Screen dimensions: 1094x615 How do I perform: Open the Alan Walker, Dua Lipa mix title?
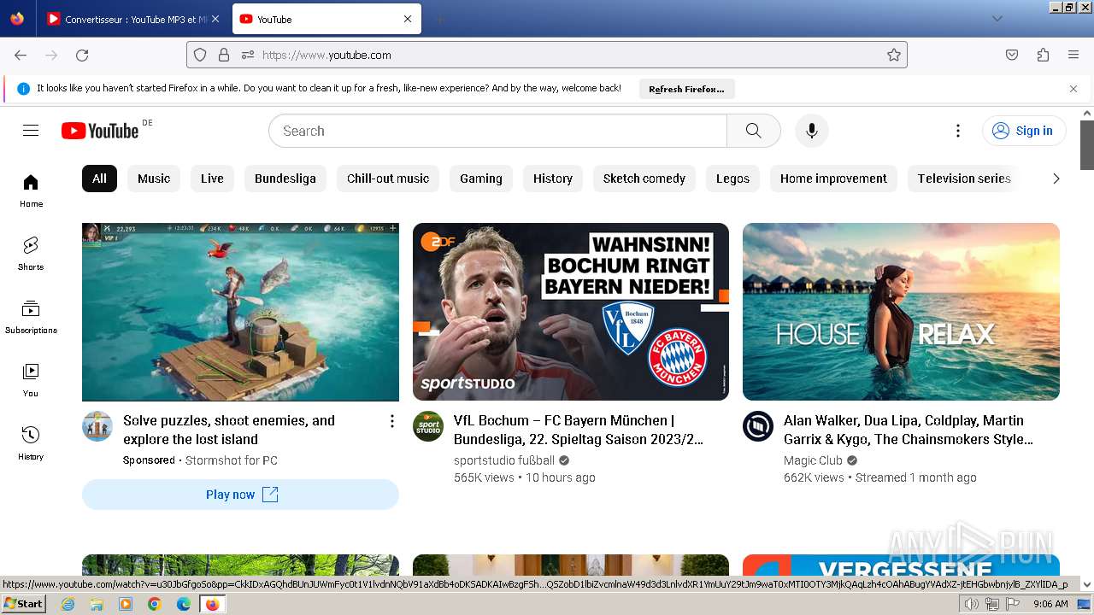[909, 430]
